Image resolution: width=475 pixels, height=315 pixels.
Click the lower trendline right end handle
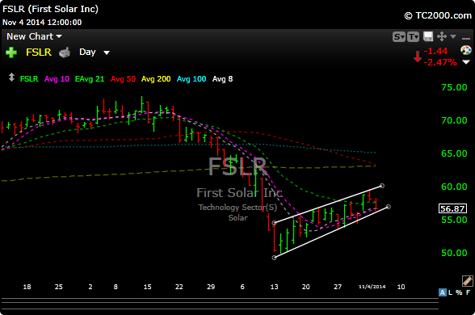click(x=389, y=207)
